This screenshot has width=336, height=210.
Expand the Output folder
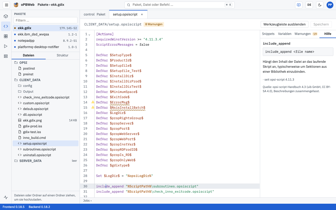pos(46,92)
